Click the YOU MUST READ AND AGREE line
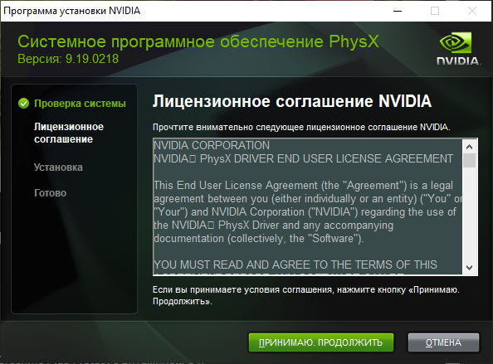The width and height of the screenshot is (493, 364). 295,265
